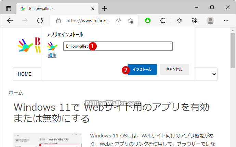Open the Extensions puzzle menu
236x147 pixels.
[163, 21]
